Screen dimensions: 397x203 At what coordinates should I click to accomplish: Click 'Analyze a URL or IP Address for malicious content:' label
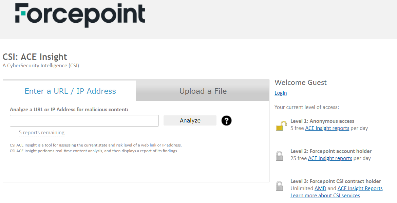coord(69,110)
